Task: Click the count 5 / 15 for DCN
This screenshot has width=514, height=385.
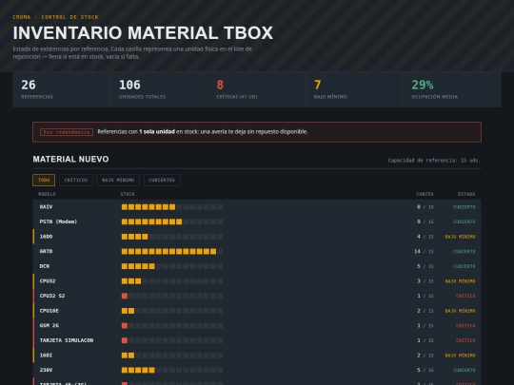Action: [425, 266]
